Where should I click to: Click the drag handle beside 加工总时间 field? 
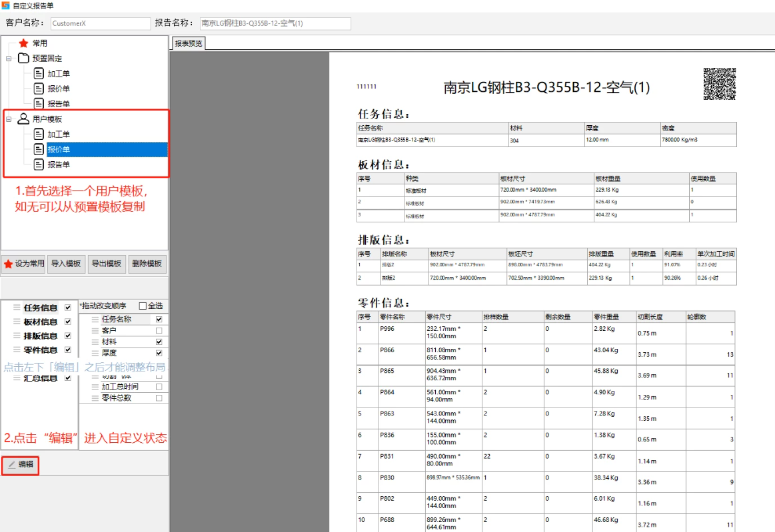tap(95, 387)
